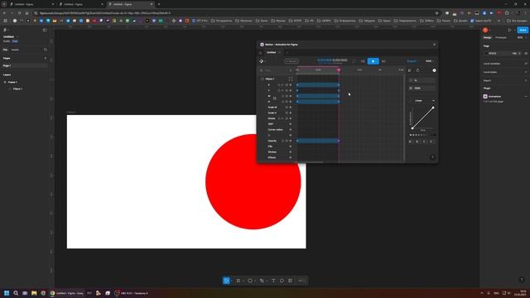Open the Export menu in Motion
The image size is (530, 298).
point(412,61)
